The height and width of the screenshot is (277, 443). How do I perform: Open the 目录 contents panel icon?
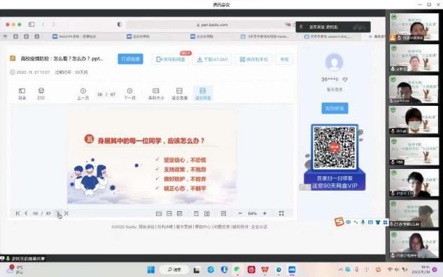22,93
